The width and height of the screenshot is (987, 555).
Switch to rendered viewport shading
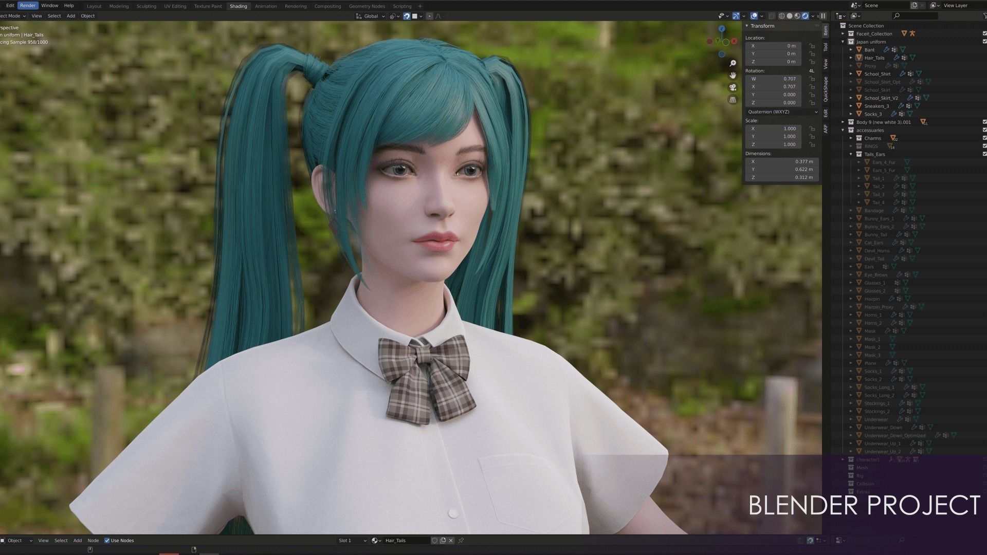tap(806, 16)
